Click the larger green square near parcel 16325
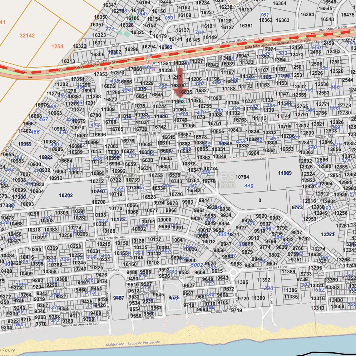This screenshot has height=356, width=356. coord(126,34)
